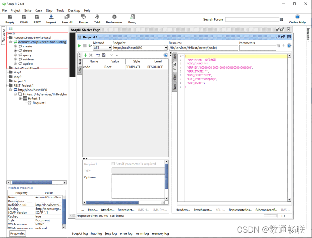The image size is (312, 238).
Task: Click plus icon beside Parameters field
Action: click(x=284, y=46)
